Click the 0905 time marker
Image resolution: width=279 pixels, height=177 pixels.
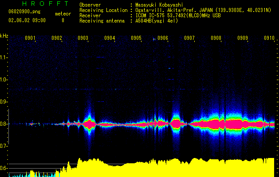(136, 38)
